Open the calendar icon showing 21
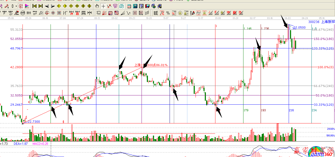The image size is (335, 157). point(129,6)
